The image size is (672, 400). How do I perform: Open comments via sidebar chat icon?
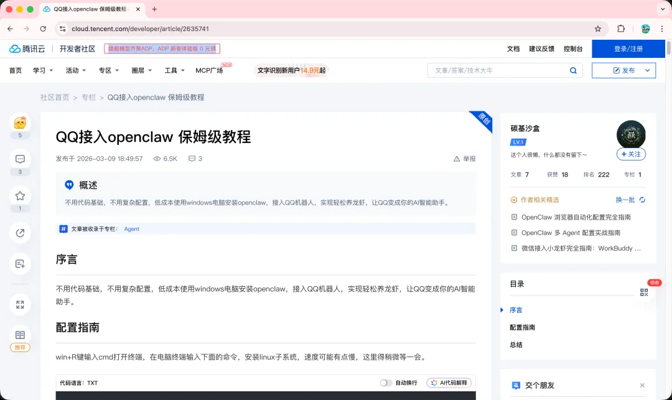click(20, 159)
